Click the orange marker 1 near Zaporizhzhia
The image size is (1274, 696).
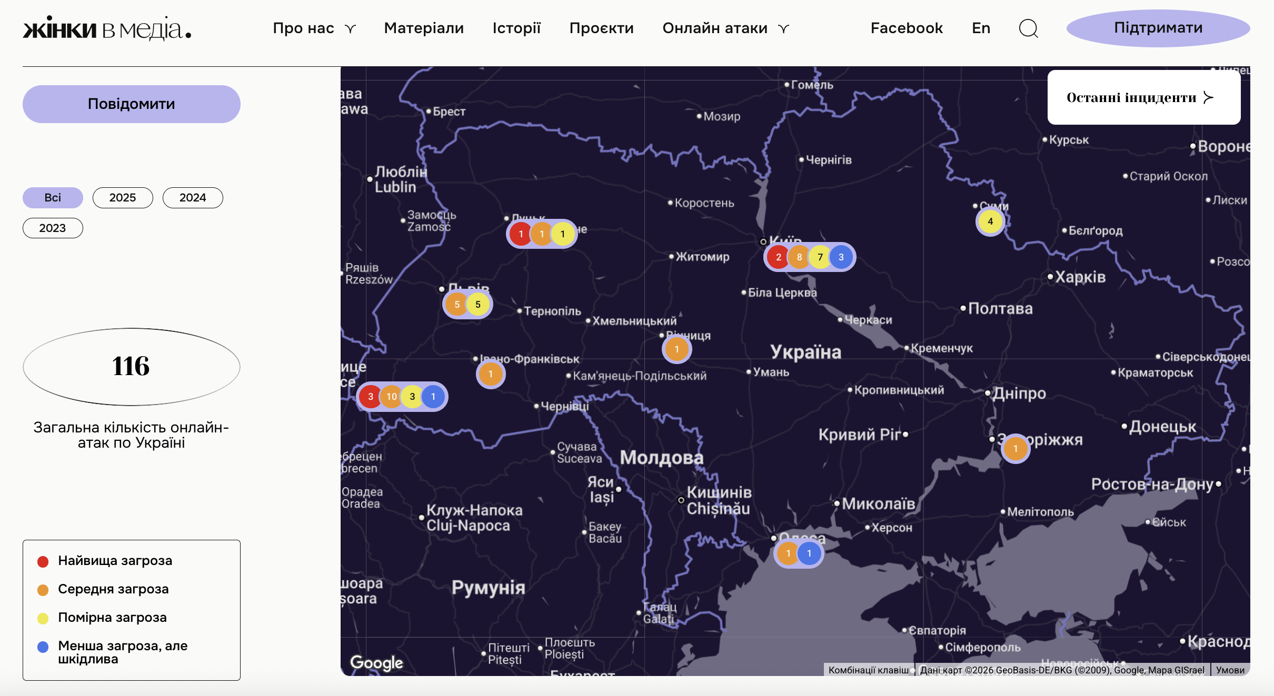pos(1015,449)
